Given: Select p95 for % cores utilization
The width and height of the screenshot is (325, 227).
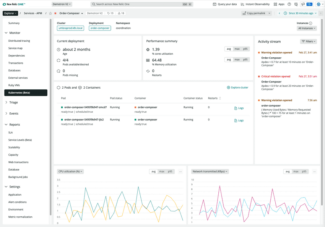Looking at the screenshot, I should [x=245, y=49].
